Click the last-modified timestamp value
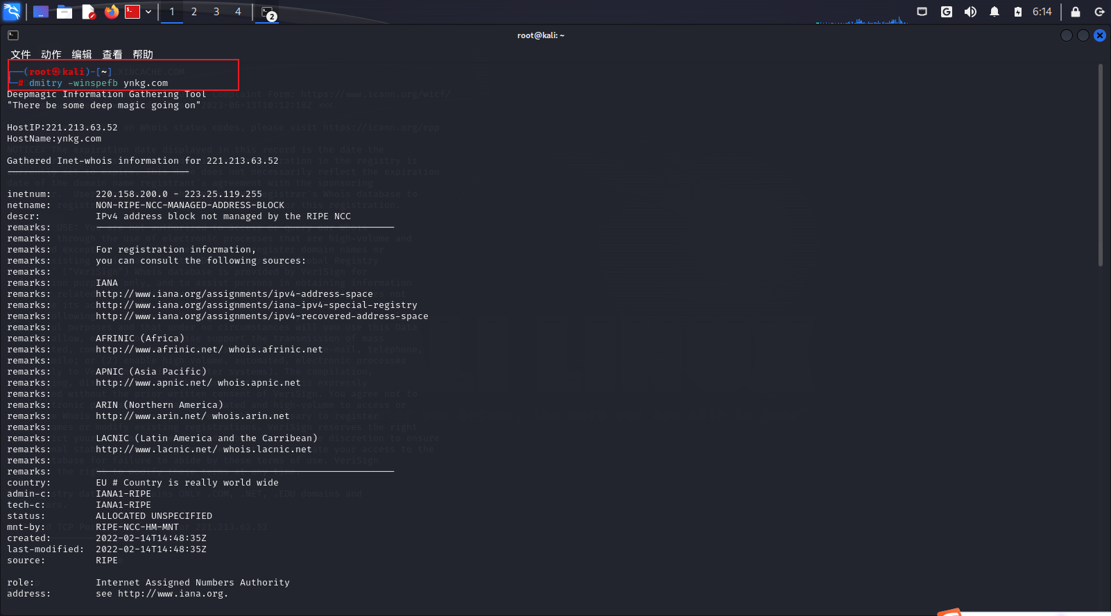1111x616 pixels. point(151,549)
